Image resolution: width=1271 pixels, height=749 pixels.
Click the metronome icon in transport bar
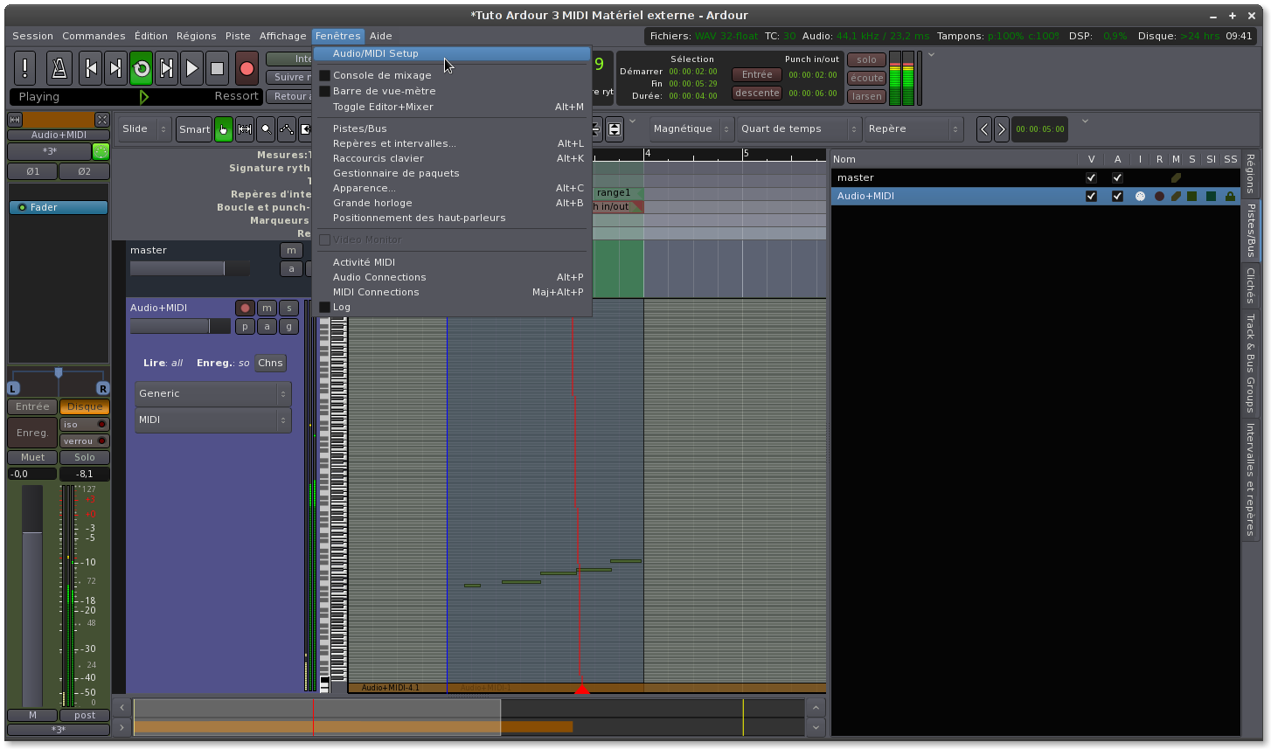pos(59,68)
